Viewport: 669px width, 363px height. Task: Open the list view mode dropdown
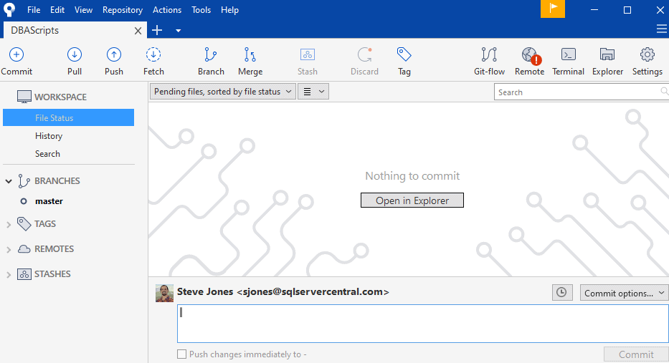click(x=313, y=92)
